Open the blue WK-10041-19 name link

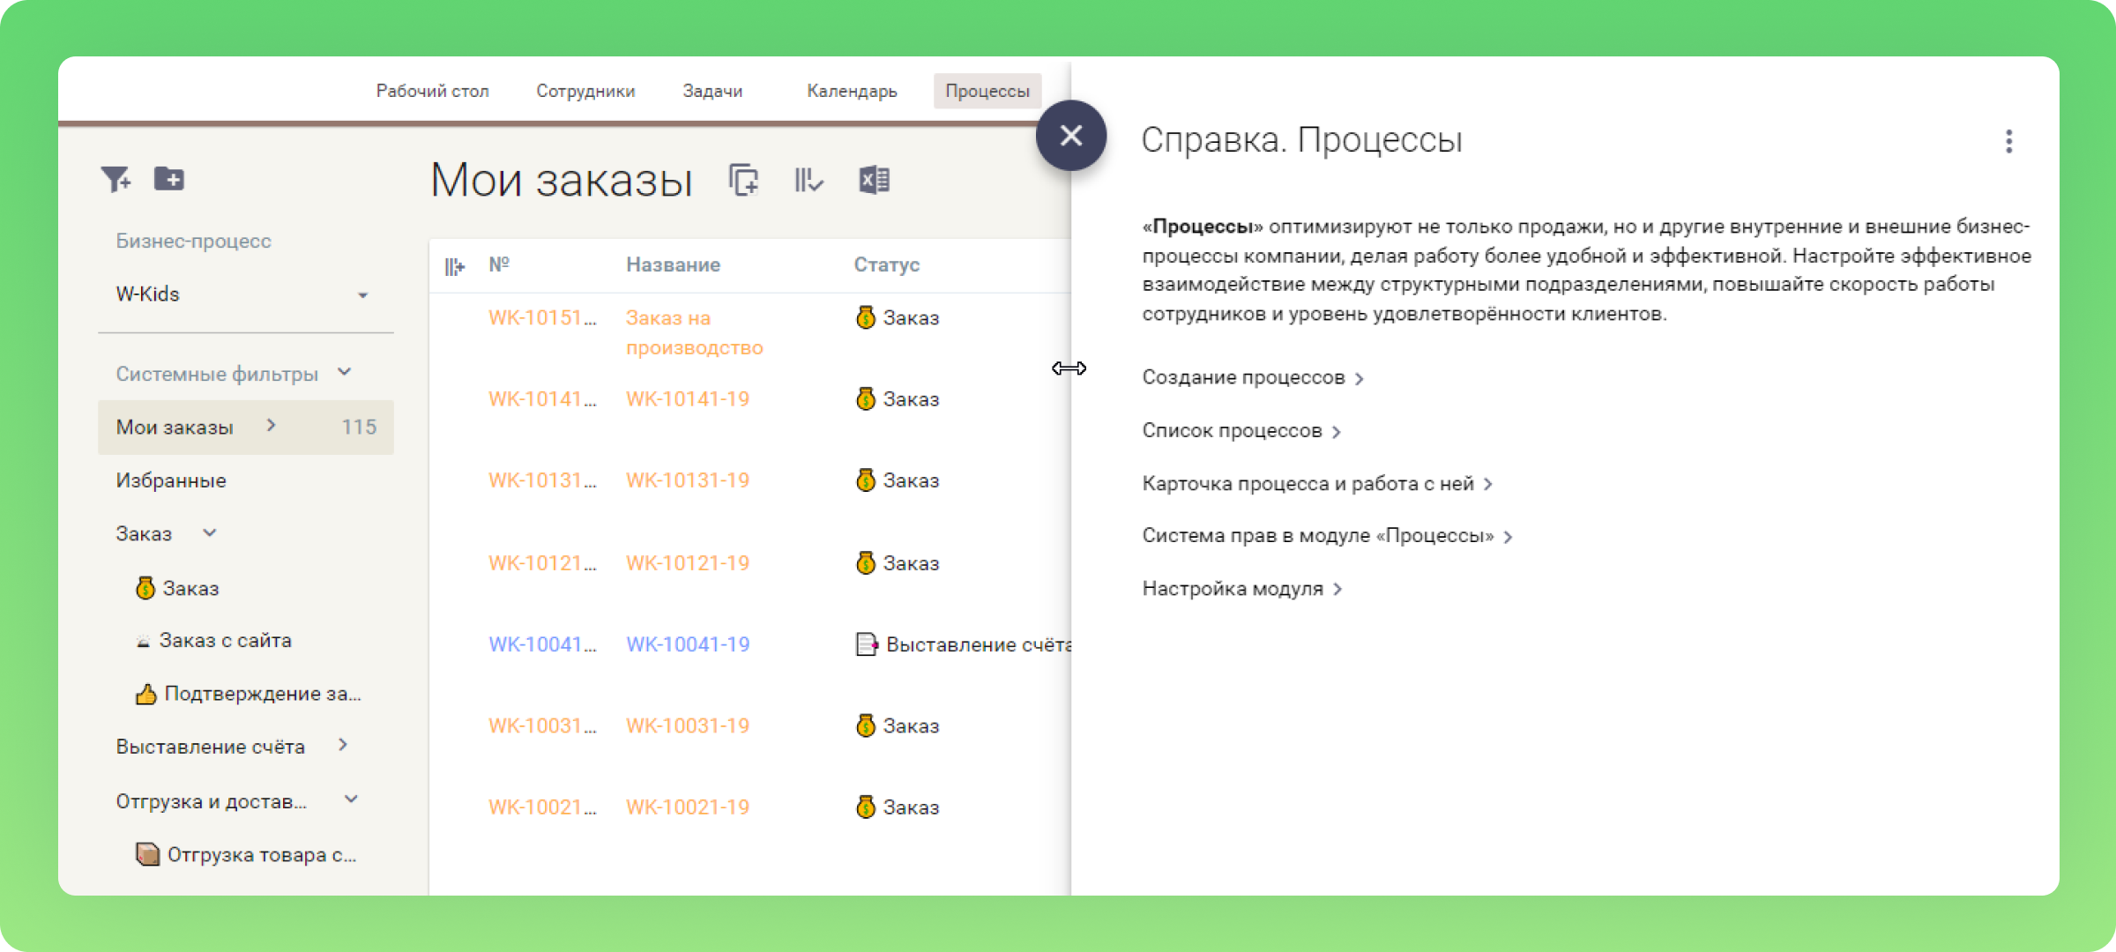688,644
